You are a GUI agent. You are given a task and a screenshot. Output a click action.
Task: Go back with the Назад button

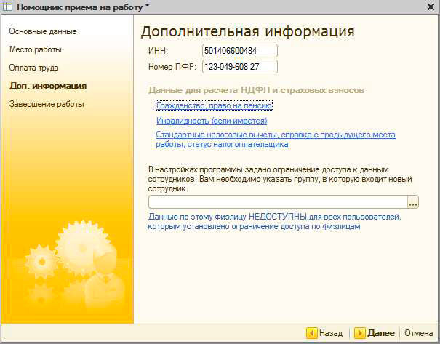point(324,333)
